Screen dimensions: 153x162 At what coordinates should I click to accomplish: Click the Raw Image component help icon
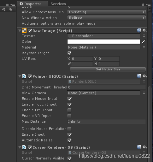coord(139,30)
